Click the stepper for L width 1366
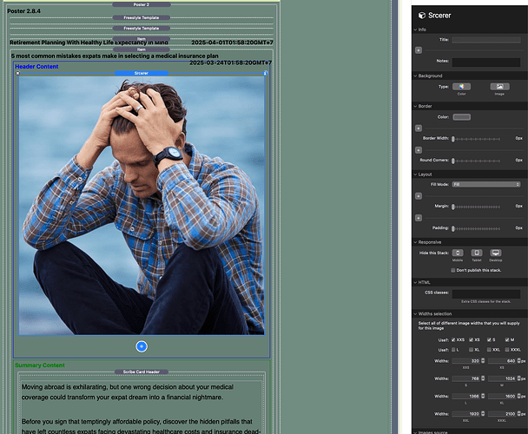 click(483, 396)
